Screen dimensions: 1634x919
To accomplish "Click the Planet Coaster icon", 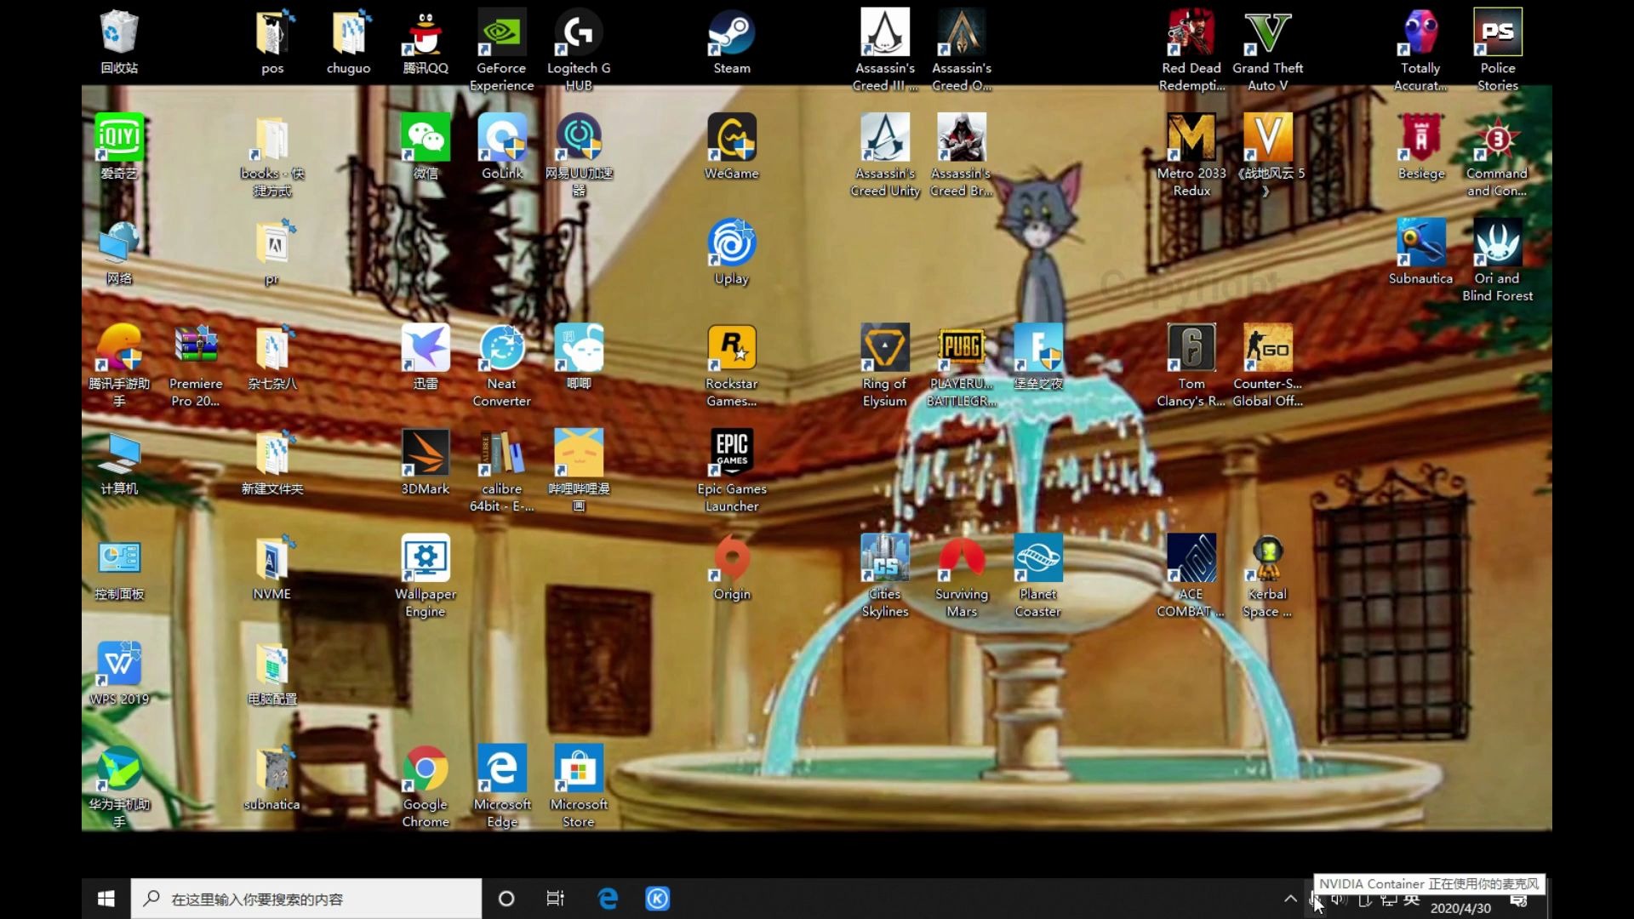I will (1038, 576).
